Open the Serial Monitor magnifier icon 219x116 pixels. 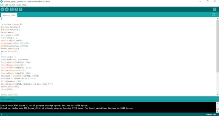coord(214,9)
